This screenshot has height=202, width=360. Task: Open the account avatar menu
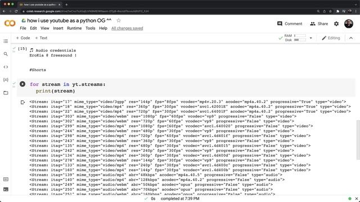(x=349, y=24)
